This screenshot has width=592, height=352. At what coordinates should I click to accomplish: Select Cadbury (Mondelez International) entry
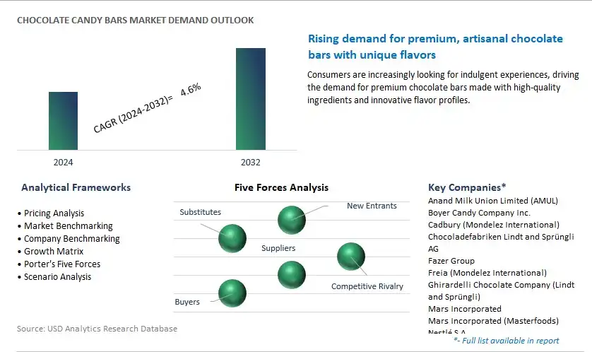(x=494, y=225)
